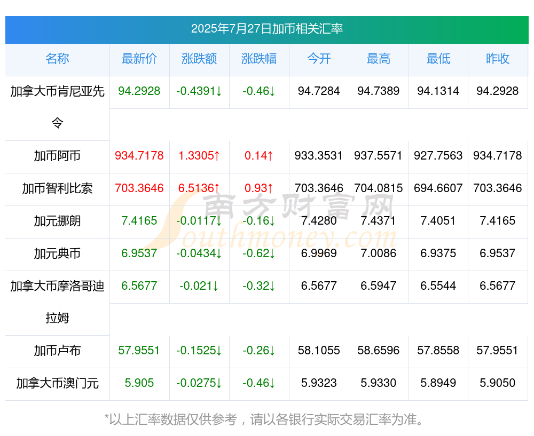This screenshot has width=534, height=436.
Task: Click the low value 7.4051
Action: tap(438, 221)
